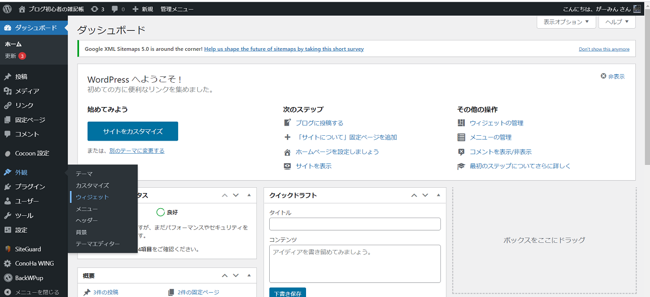The height and width of the screenshot is (297, 650).
Task: Move site health widget up arrow
Action: pyautogui.click(x=224, y=195)
